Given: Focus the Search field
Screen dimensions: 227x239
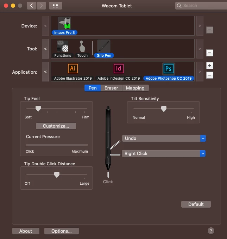Looking at the screenshot, I should [201, 6].
